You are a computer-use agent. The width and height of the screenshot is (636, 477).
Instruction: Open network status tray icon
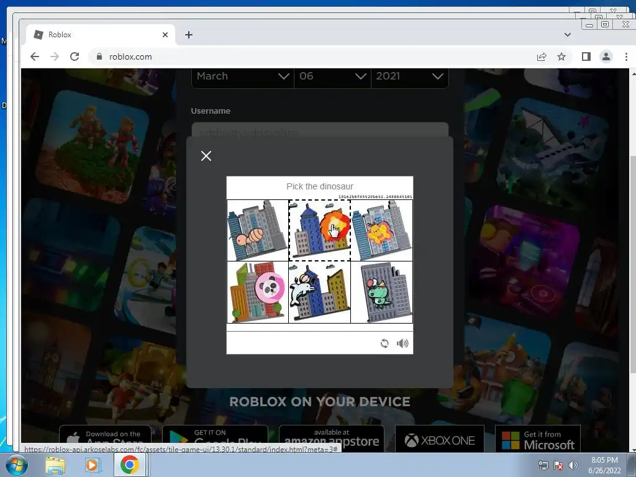(543, 466)
